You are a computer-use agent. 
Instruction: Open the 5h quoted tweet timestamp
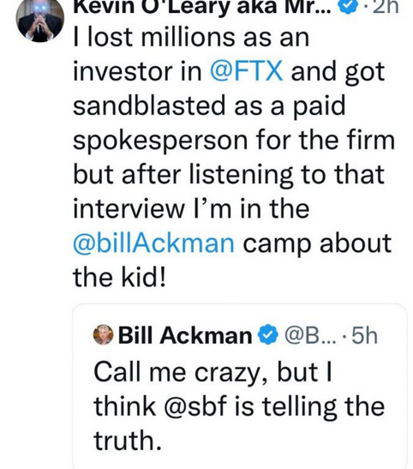click(x=364, y=335)
